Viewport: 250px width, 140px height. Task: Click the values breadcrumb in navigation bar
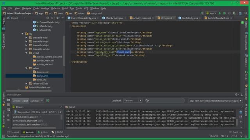79,13
